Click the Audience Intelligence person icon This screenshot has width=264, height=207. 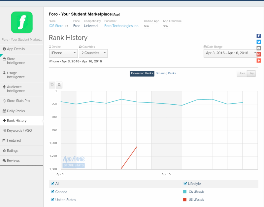coord(4,87)
